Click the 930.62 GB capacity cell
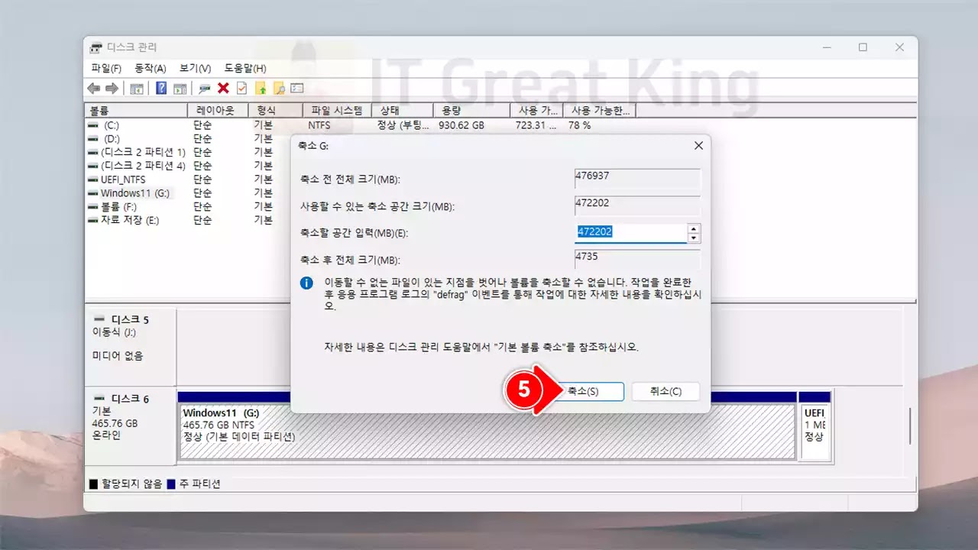This screenshot has width=978, height=550. coord(461,125)
